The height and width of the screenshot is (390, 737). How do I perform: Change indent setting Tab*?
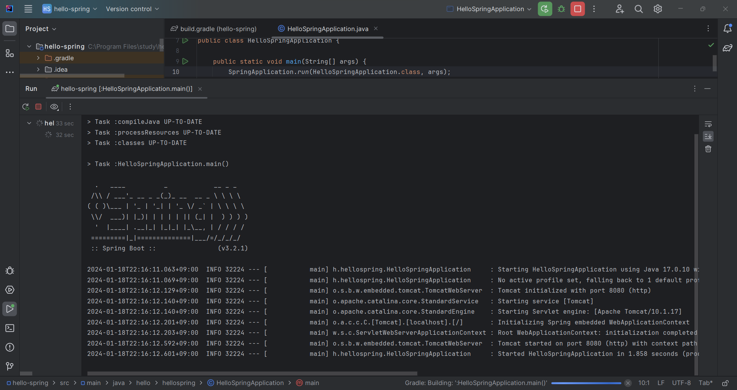pos(706,383)
